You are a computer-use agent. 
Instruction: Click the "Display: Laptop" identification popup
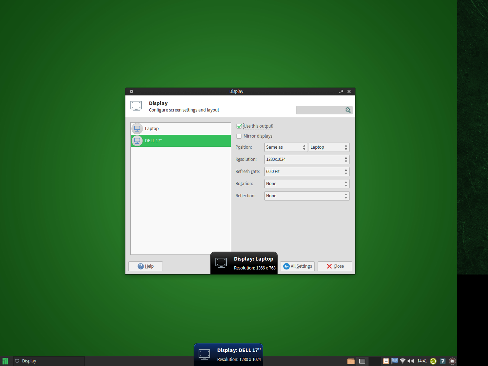[244, 263]
